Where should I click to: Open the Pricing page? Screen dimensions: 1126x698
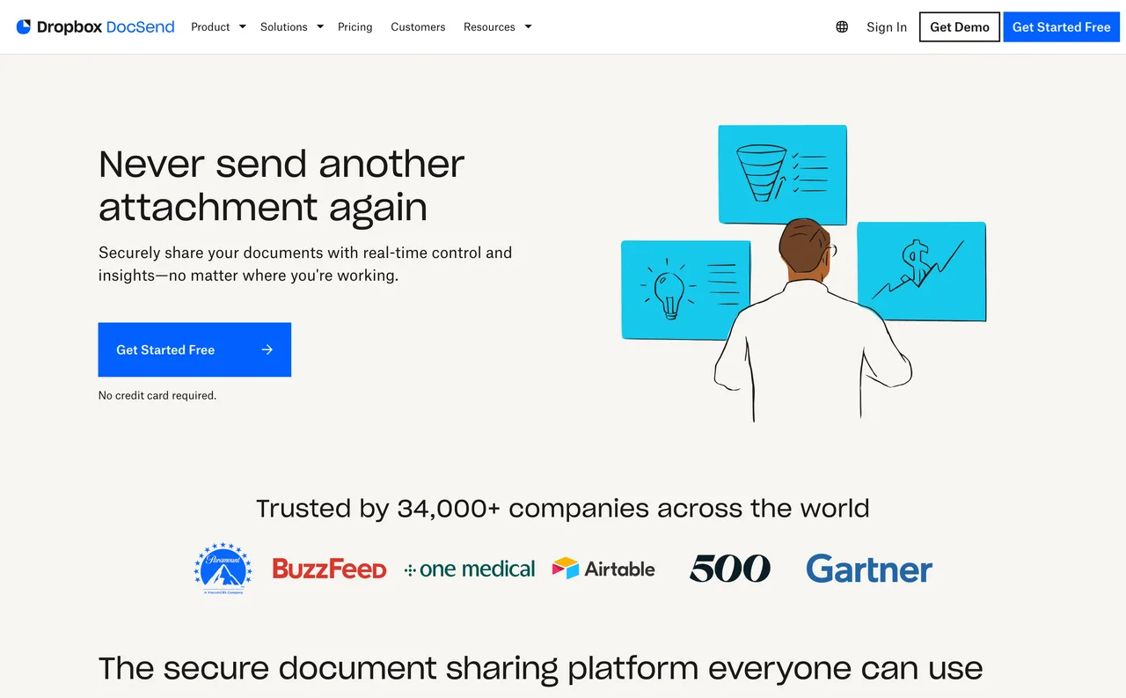pyautogui.click(x=355, y=26)
